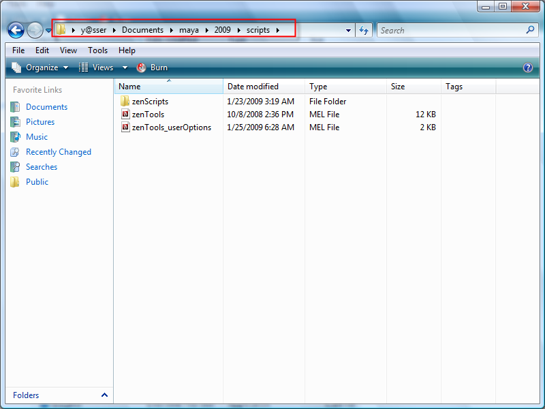Open the Organize toolbar menu

[40, 67]
